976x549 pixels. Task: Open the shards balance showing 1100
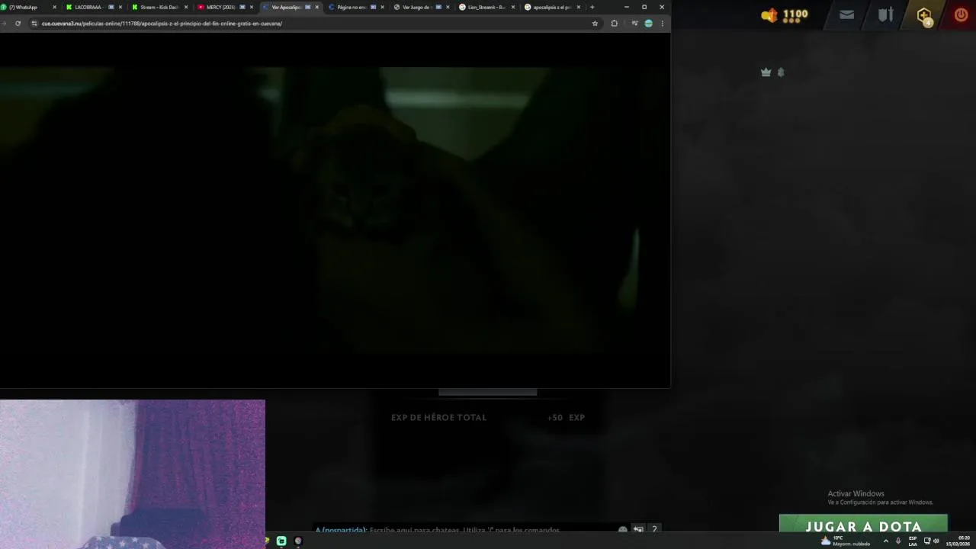pyautogui.click(x=785, y=14)
